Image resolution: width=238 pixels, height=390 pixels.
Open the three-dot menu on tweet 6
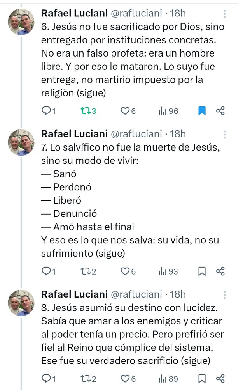coord(225,14)
